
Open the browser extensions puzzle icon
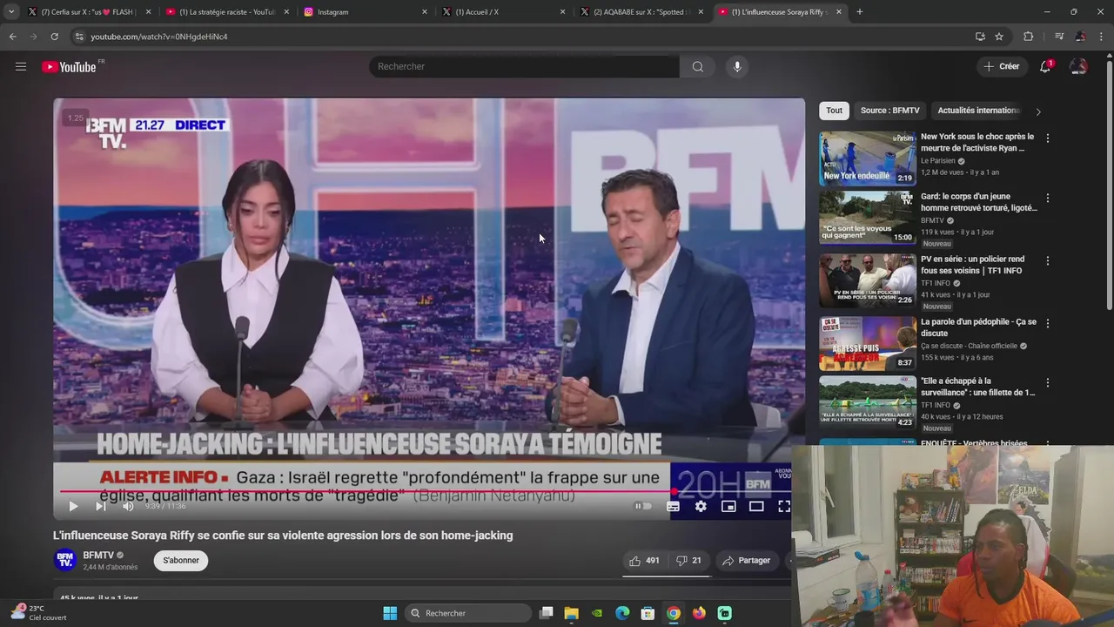(x=1029, y=37)
